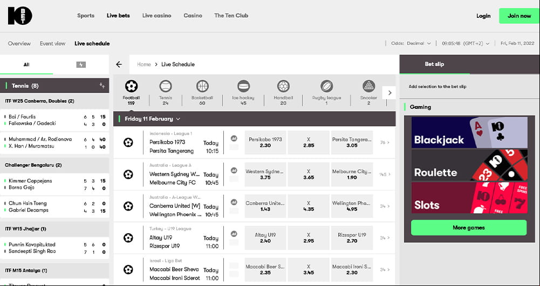Screen dimensions: 540x286
Task: Bet on Persikabo 1973 at 2.30
Action: tap(265, 142)
